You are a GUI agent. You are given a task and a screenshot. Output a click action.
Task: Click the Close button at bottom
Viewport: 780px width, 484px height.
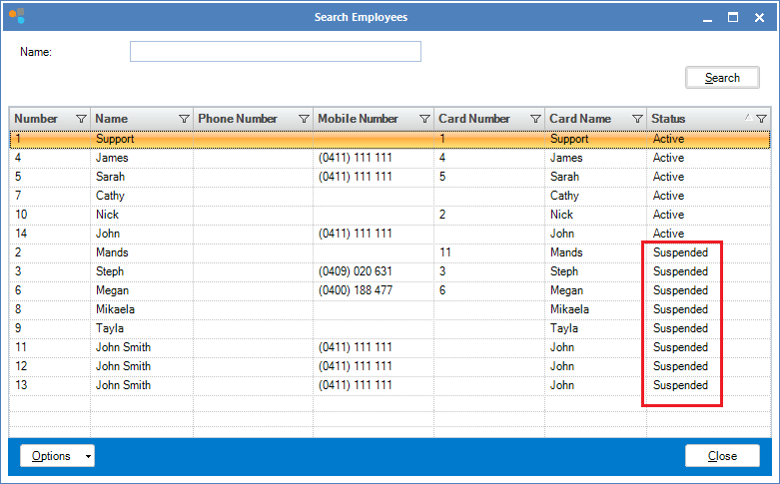722,456
